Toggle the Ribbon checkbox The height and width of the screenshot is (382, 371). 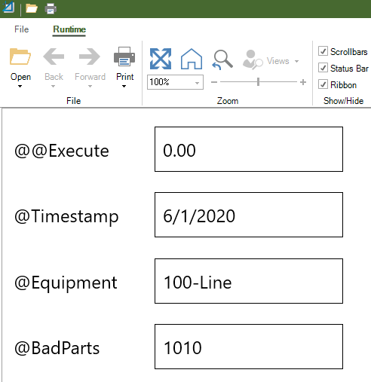[323, 84]
